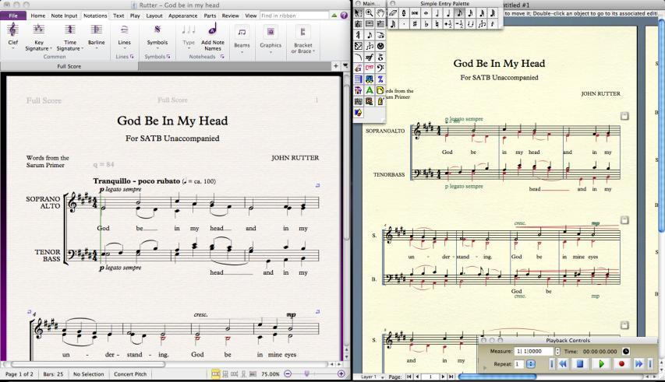665x382 pixels.
Task: Click the flat accidental tool
Action: click(x=426, y=24)
